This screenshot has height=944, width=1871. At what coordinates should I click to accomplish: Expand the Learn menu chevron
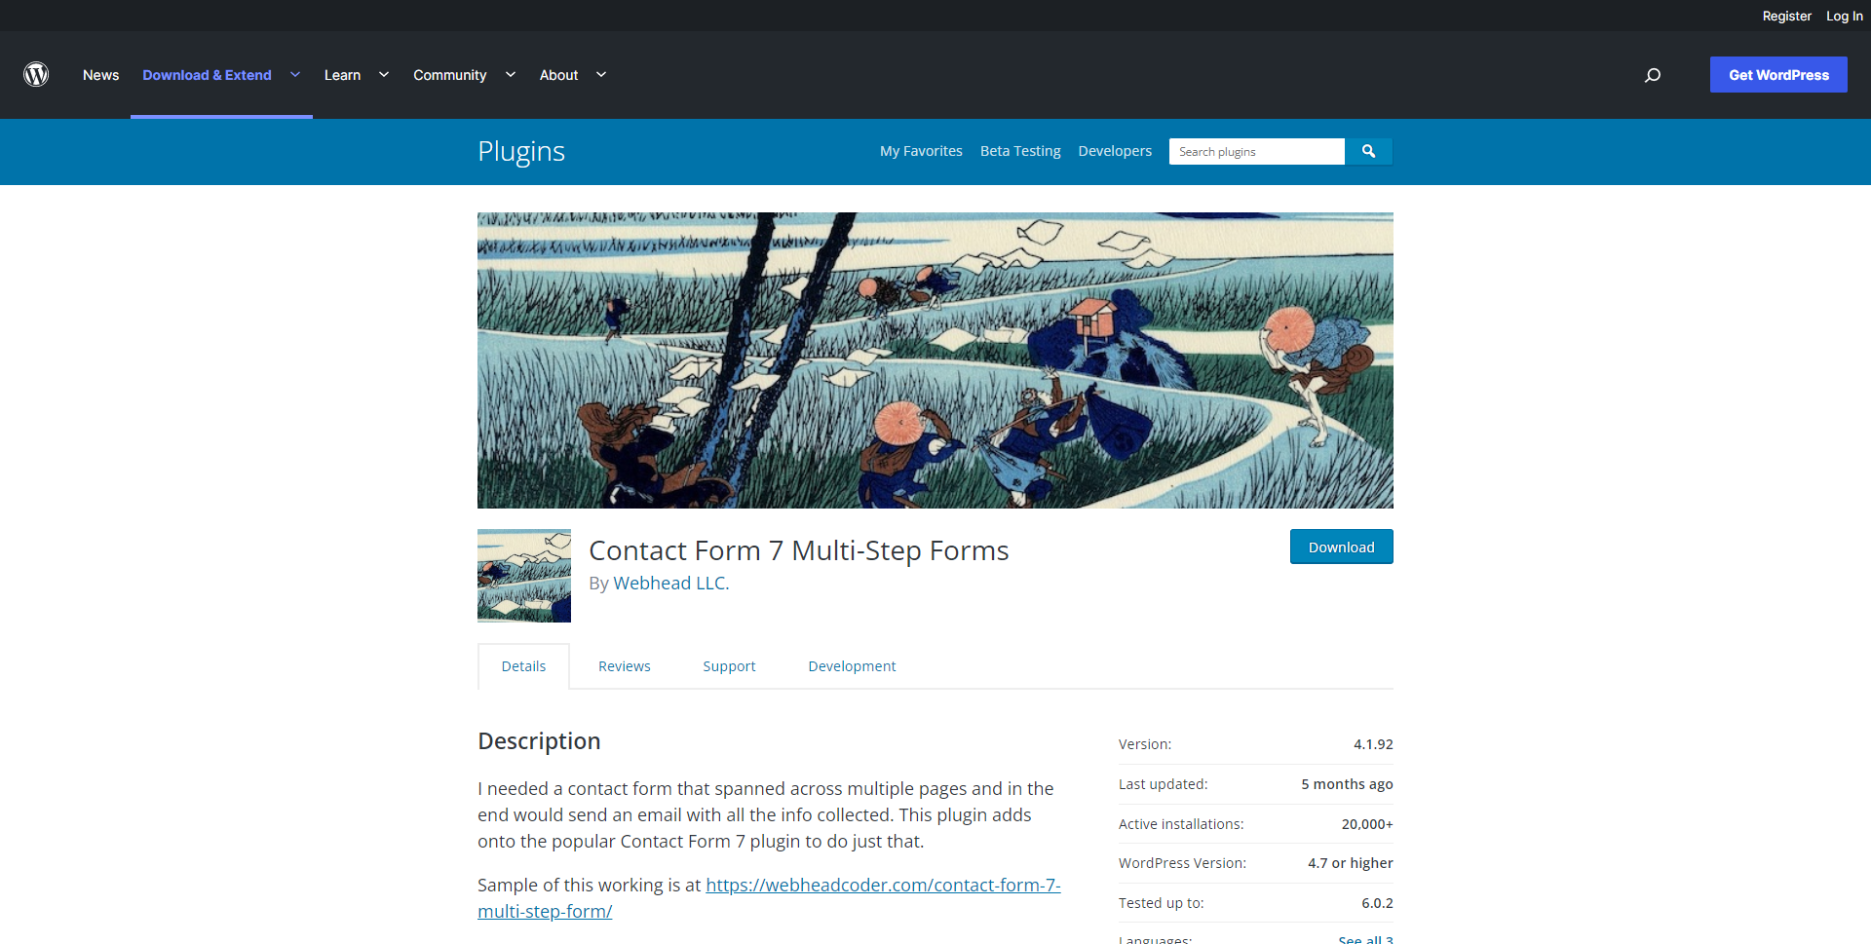pyautogui.click(x=384, y=75)
